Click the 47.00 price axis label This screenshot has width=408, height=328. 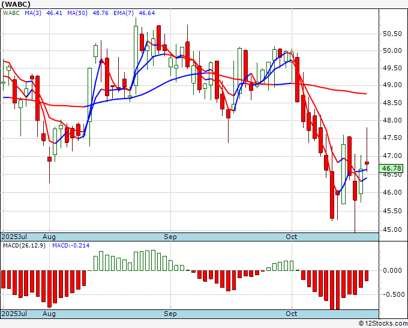(392, 156)
